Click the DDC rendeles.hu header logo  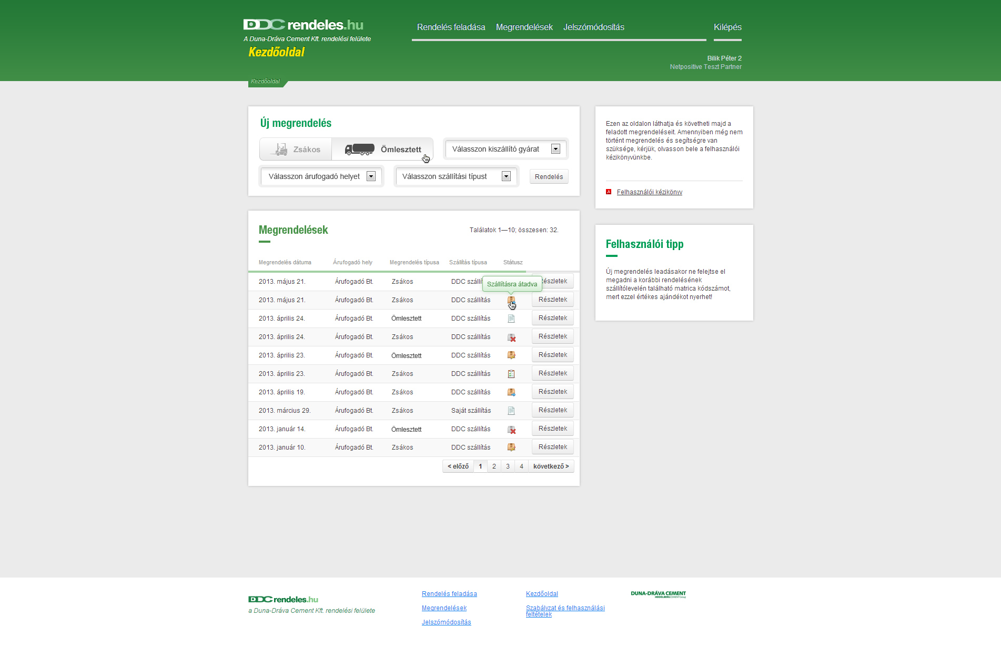[x=304, y=25]
